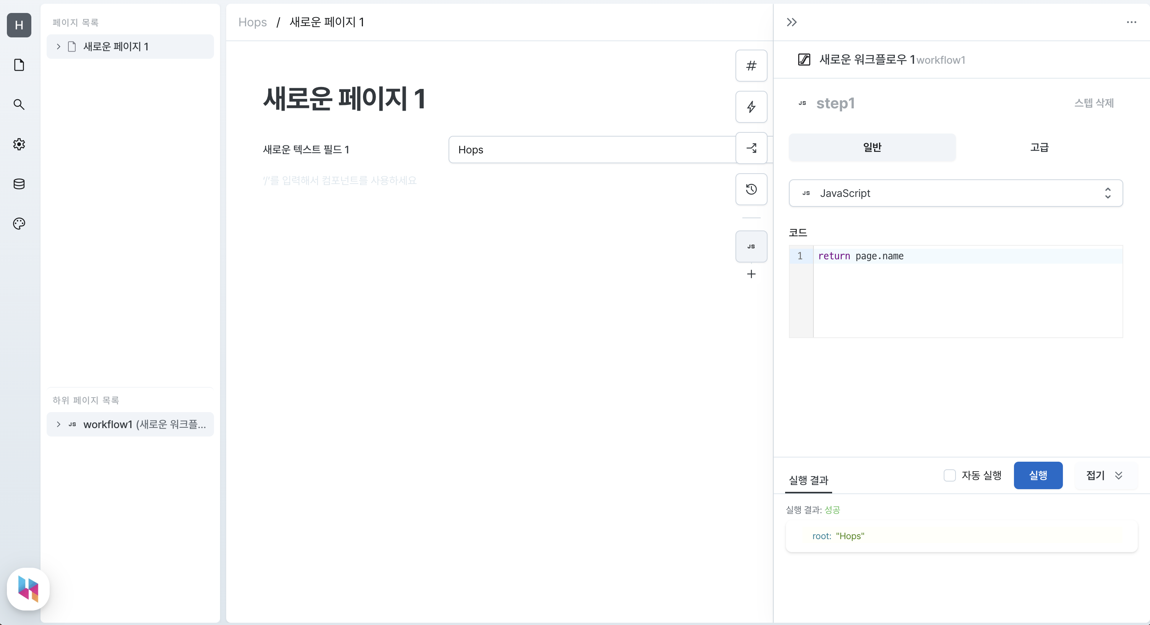
Task: Click the 성공 status text
Action: click(832, 509)
